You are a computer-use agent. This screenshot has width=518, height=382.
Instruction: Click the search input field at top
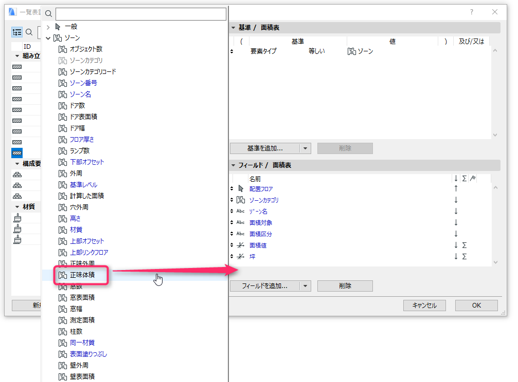[x=141, y=14]
